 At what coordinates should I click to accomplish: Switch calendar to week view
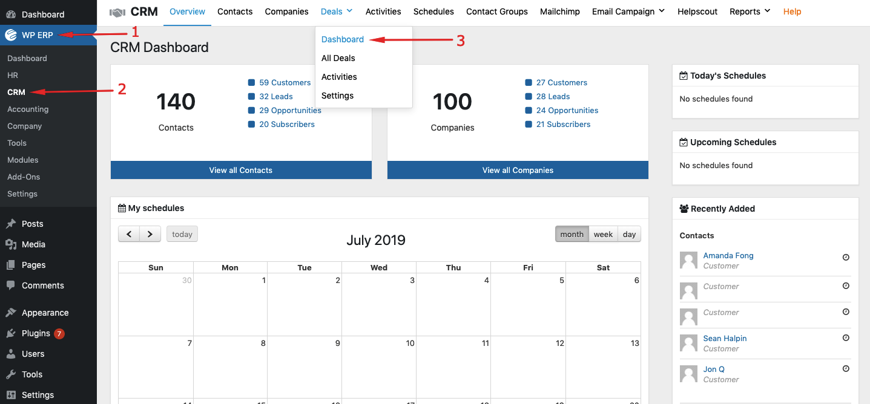604,234
